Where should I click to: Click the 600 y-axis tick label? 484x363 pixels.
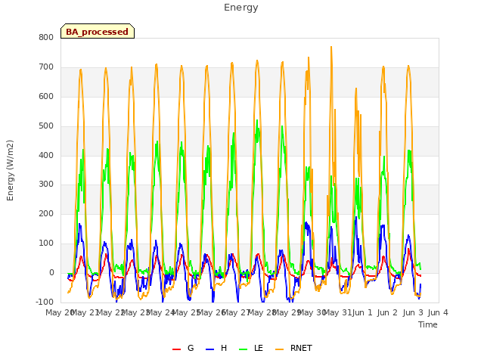(x=46, y=96)
